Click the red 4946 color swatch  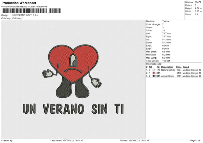(x=154, y=73)
